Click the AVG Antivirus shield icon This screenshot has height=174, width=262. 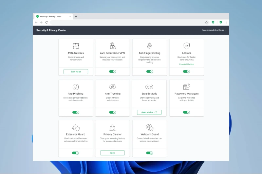pyautogui.click(x=76, y=46)
